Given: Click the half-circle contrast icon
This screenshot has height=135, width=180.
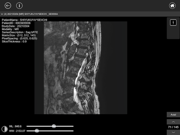Looking at the screenshot, I should 4,129.
